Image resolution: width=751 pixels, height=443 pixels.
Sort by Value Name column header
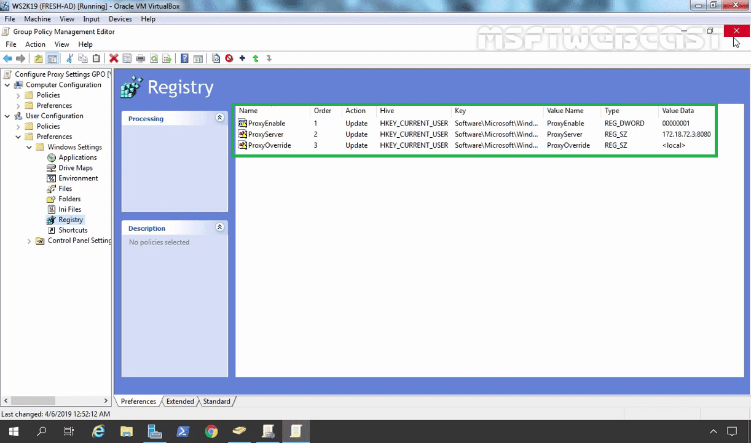coord(572,111)
